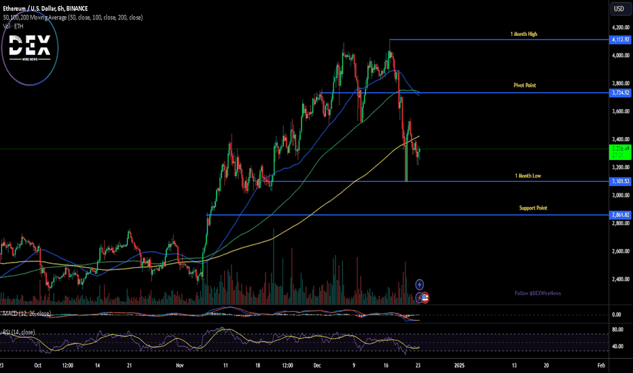Select the Vol · ETH indicator legend

click(x=13, y=26)
